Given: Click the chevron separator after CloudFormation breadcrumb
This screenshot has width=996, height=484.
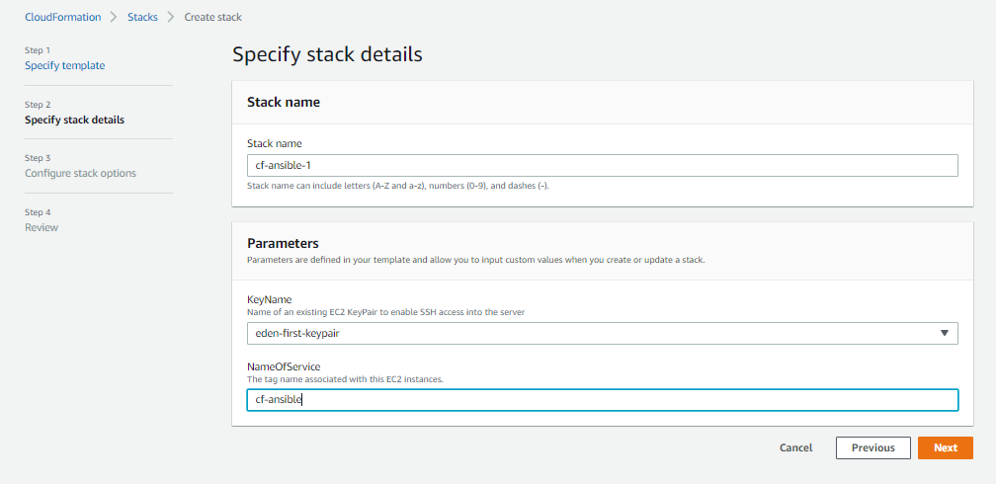Looking at the screenshot, I should [x=114, y=17].
